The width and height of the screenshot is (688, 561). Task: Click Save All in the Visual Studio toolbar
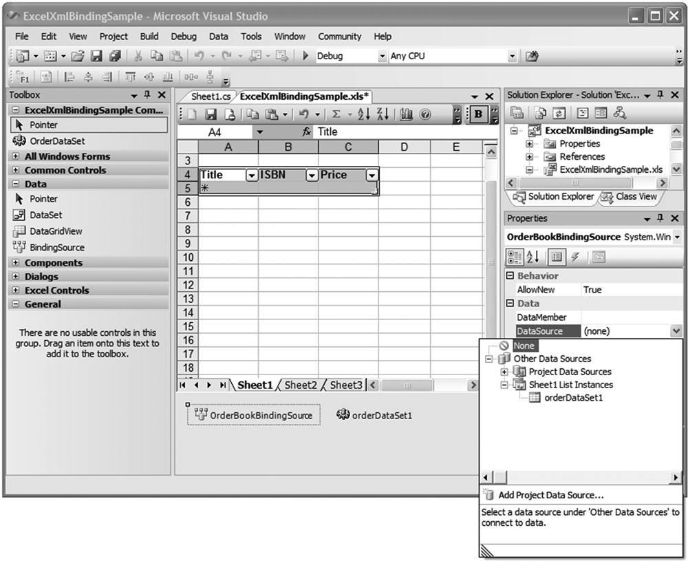116,56
